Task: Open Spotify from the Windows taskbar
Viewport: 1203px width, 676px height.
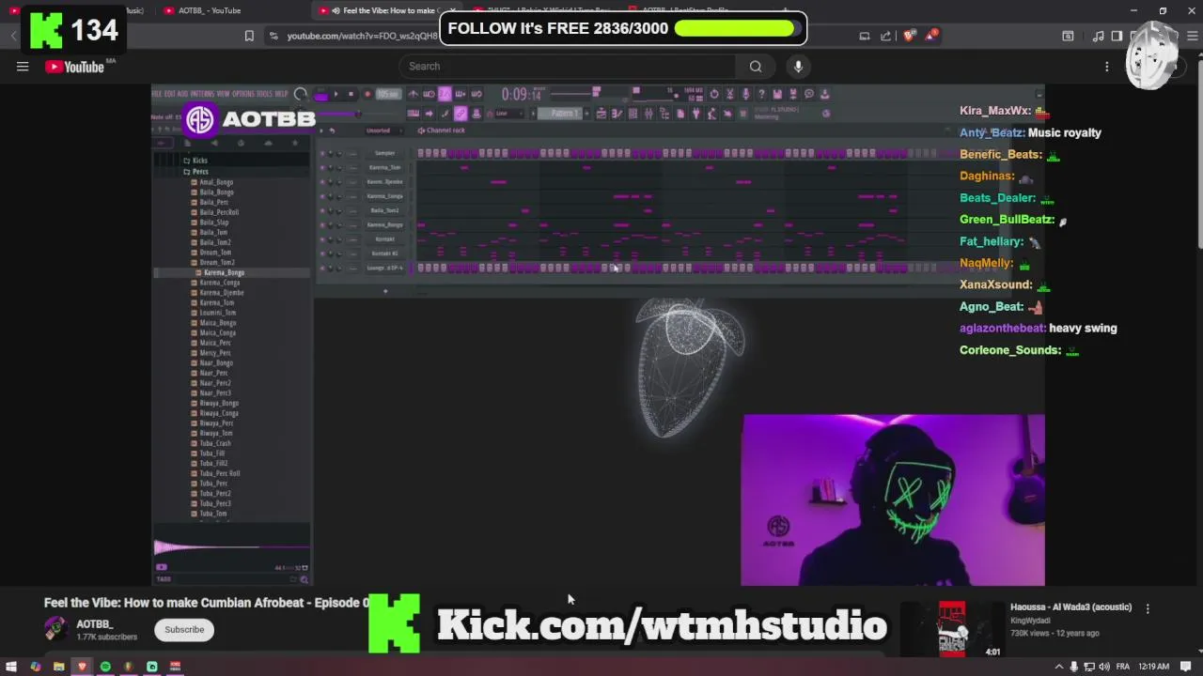Action: point(105,667)
